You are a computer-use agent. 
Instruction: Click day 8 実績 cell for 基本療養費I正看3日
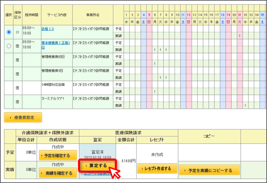coord(166,50)
